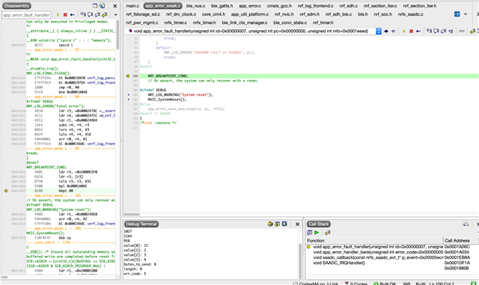Run to cursor in editor toolbar

pos(451,31)
